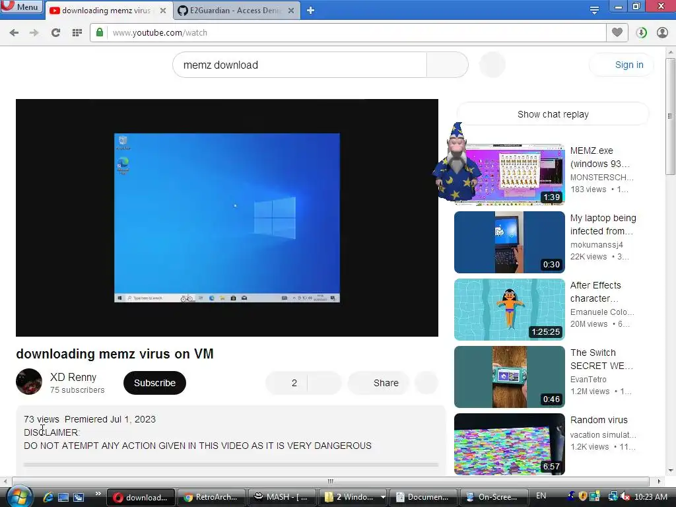
Task: Go forward to next page
Action: (x=34, y=33)
